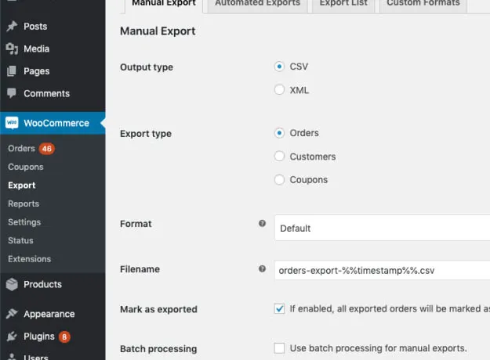Click the Plugins update badge 8
This screenshot has height=360, width=490.
click(x=64, y=337)
